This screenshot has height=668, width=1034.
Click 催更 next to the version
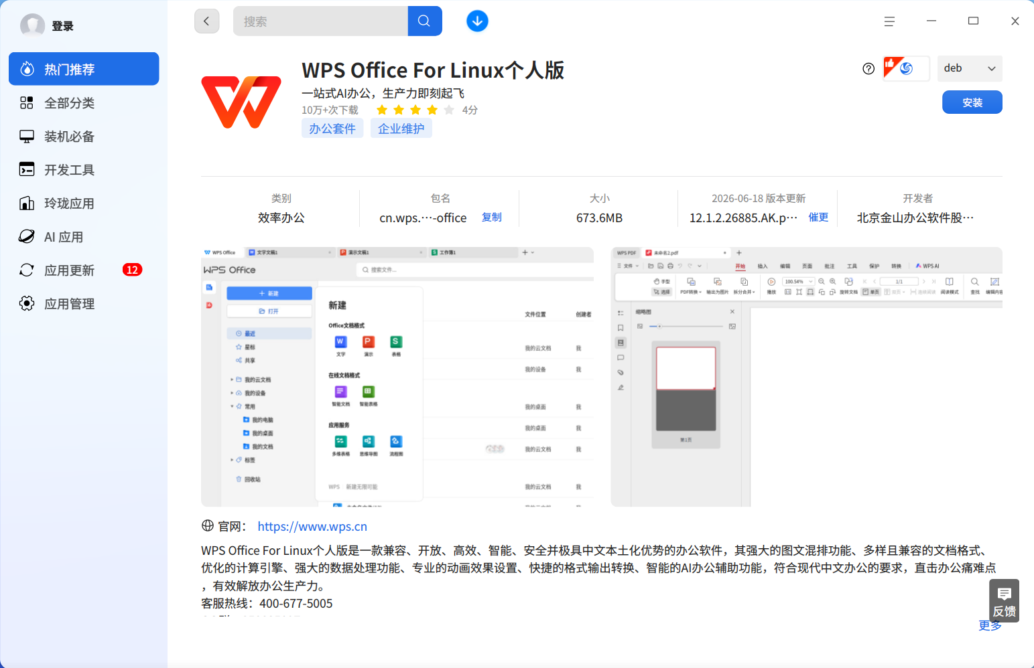click(x=818, y=218)
